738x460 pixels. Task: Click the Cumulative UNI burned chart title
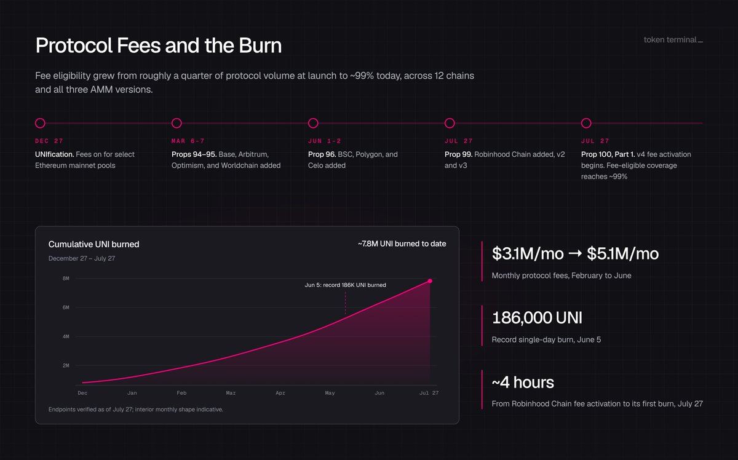coord(94,244)
